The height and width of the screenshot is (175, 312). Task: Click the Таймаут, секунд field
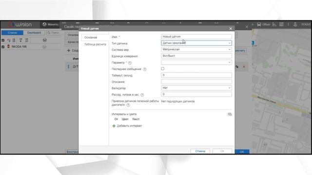(196, 75)
